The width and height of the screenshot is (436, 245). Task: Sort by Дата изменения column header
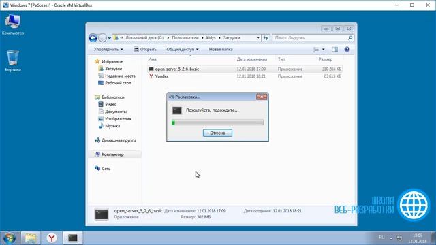[252, 59]
